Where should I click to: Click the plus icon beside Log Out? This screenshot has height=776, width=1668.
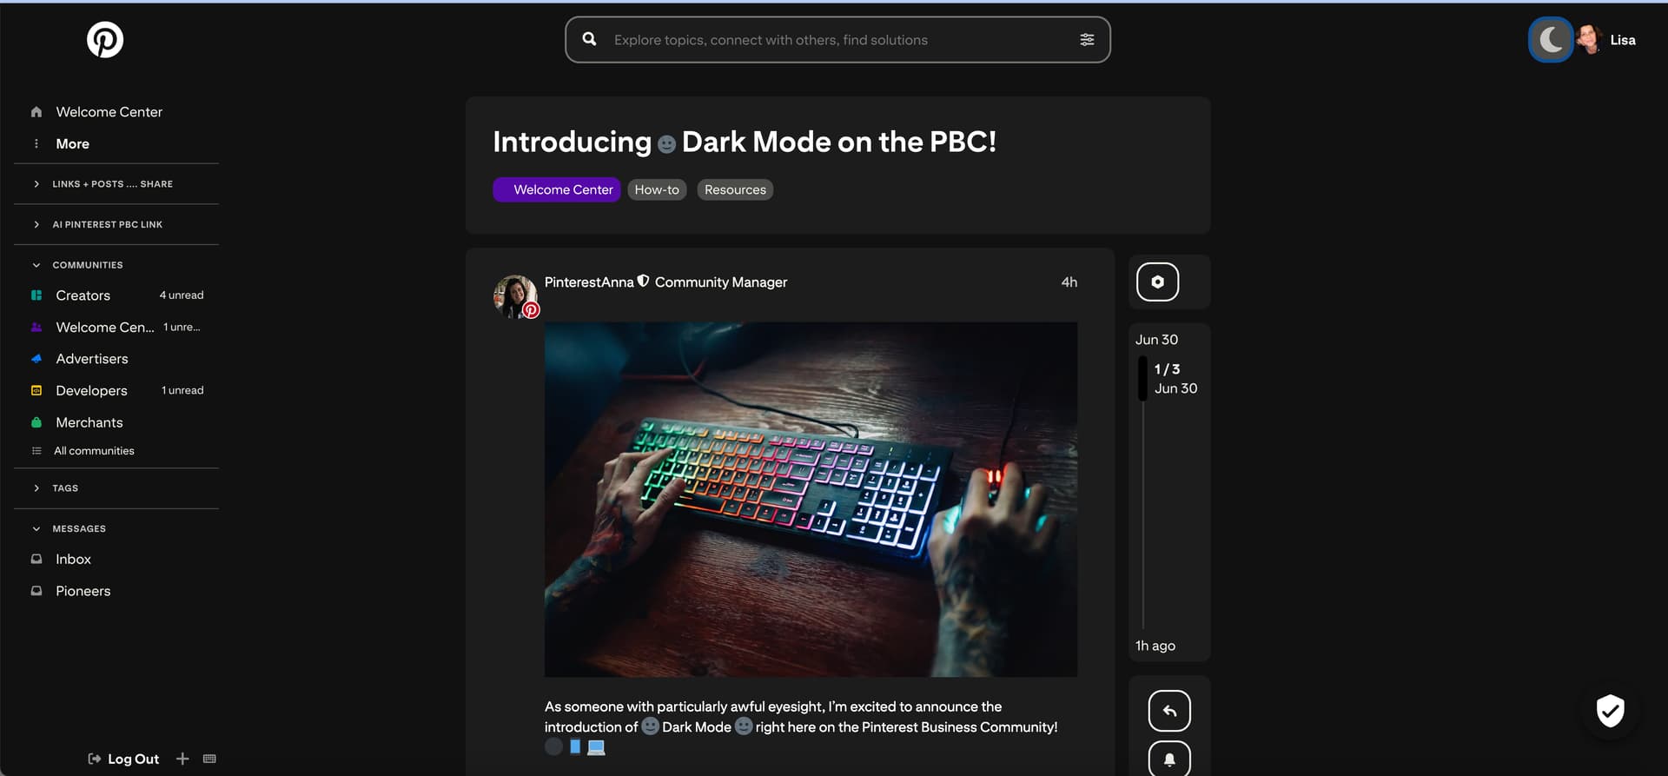[x=182, y=759]
